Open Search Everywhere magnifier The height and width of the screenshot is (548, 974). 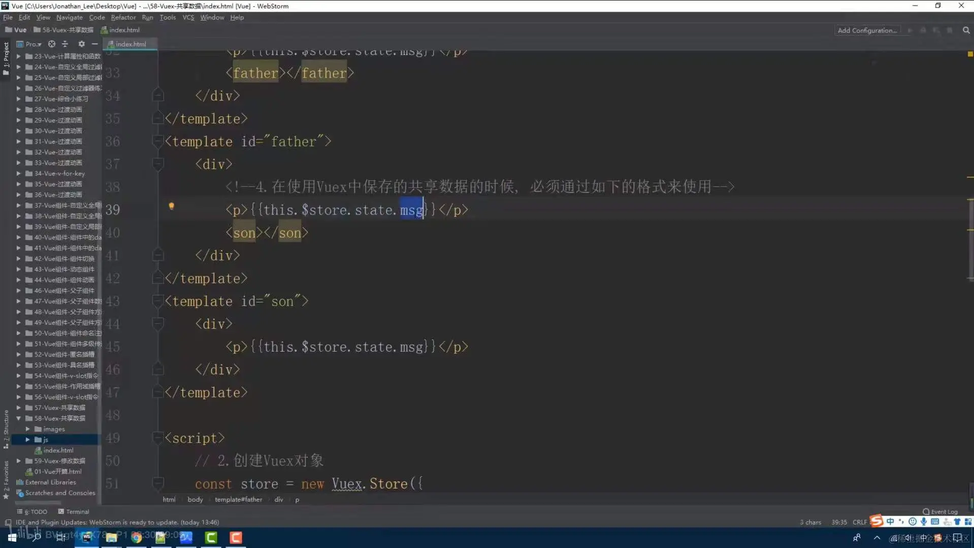click(x=965, y=30)
